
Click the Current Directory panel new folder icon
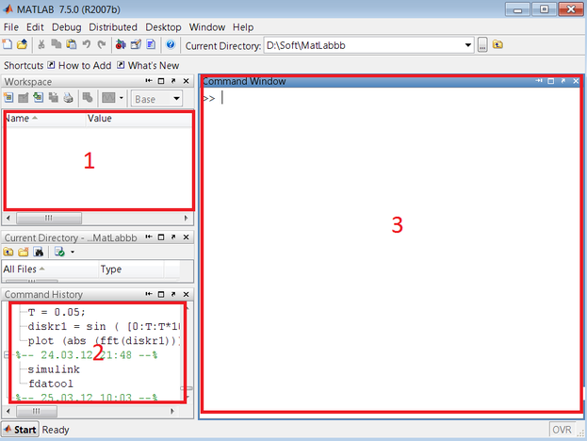(24, 252)
